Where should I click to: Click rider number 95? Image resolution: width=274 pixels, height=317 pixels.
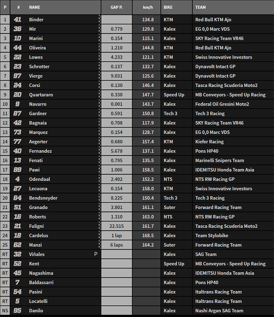[x=17, y=311]
